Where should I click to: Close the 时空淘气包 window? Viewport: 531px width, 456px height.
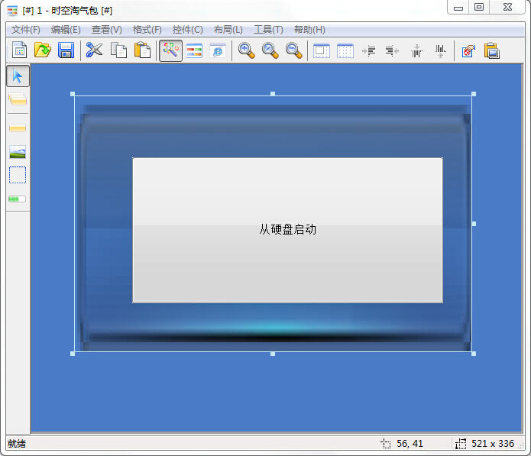click(x=507, y=8)
